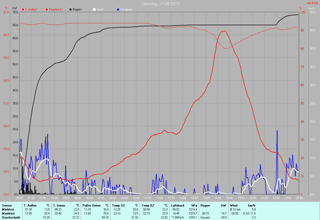The image size is (320, 220).
Task: Click the red T. Außen legend square
Action: pos(23,9)
